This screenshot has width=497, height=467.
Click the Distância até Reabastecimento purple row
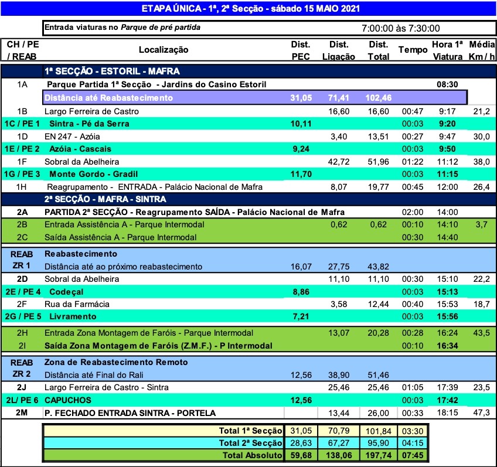click(x=109, y=98)
